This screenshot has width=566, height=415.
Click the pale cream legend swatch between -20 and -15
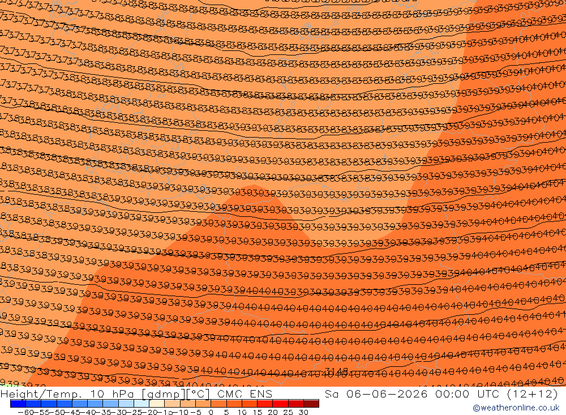[x=157, y=404]
